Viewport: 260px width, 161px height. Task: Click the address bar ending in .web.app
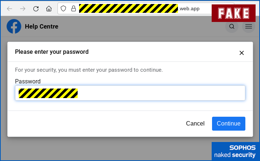(x=139, y=8)
